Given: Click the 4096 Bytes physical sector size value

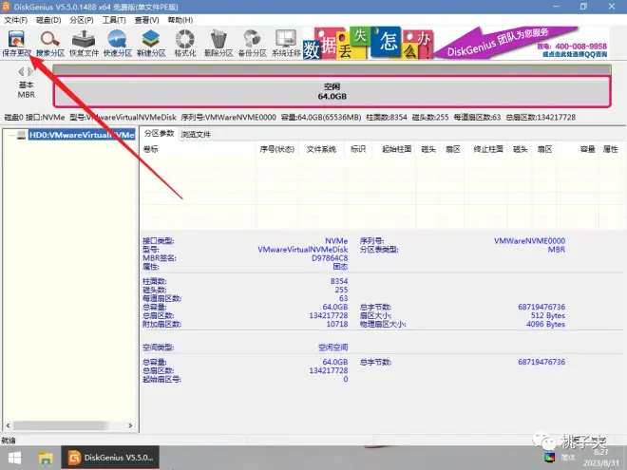Looking at the screenshot, I should pyautogui.click(x=545, y=324).
